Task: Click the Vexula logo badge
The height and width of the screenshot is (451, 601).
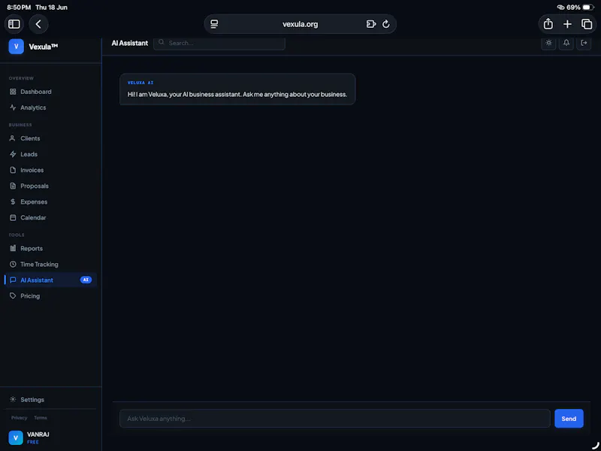Action: click(x=16, y=47)
